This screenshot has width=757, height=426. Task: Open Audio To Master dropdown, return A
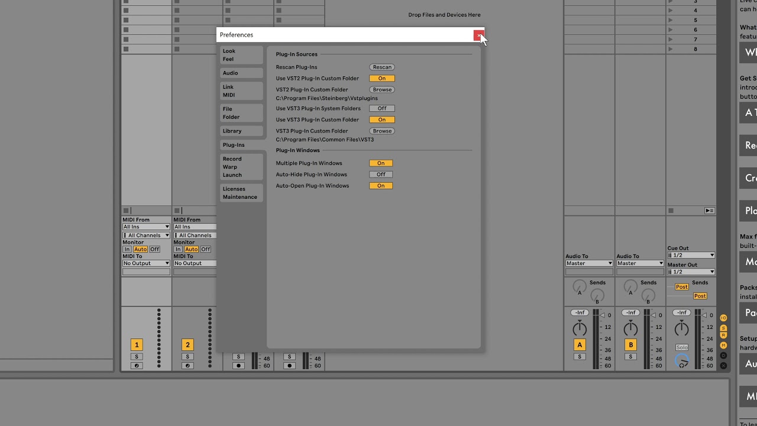(589, 263)
